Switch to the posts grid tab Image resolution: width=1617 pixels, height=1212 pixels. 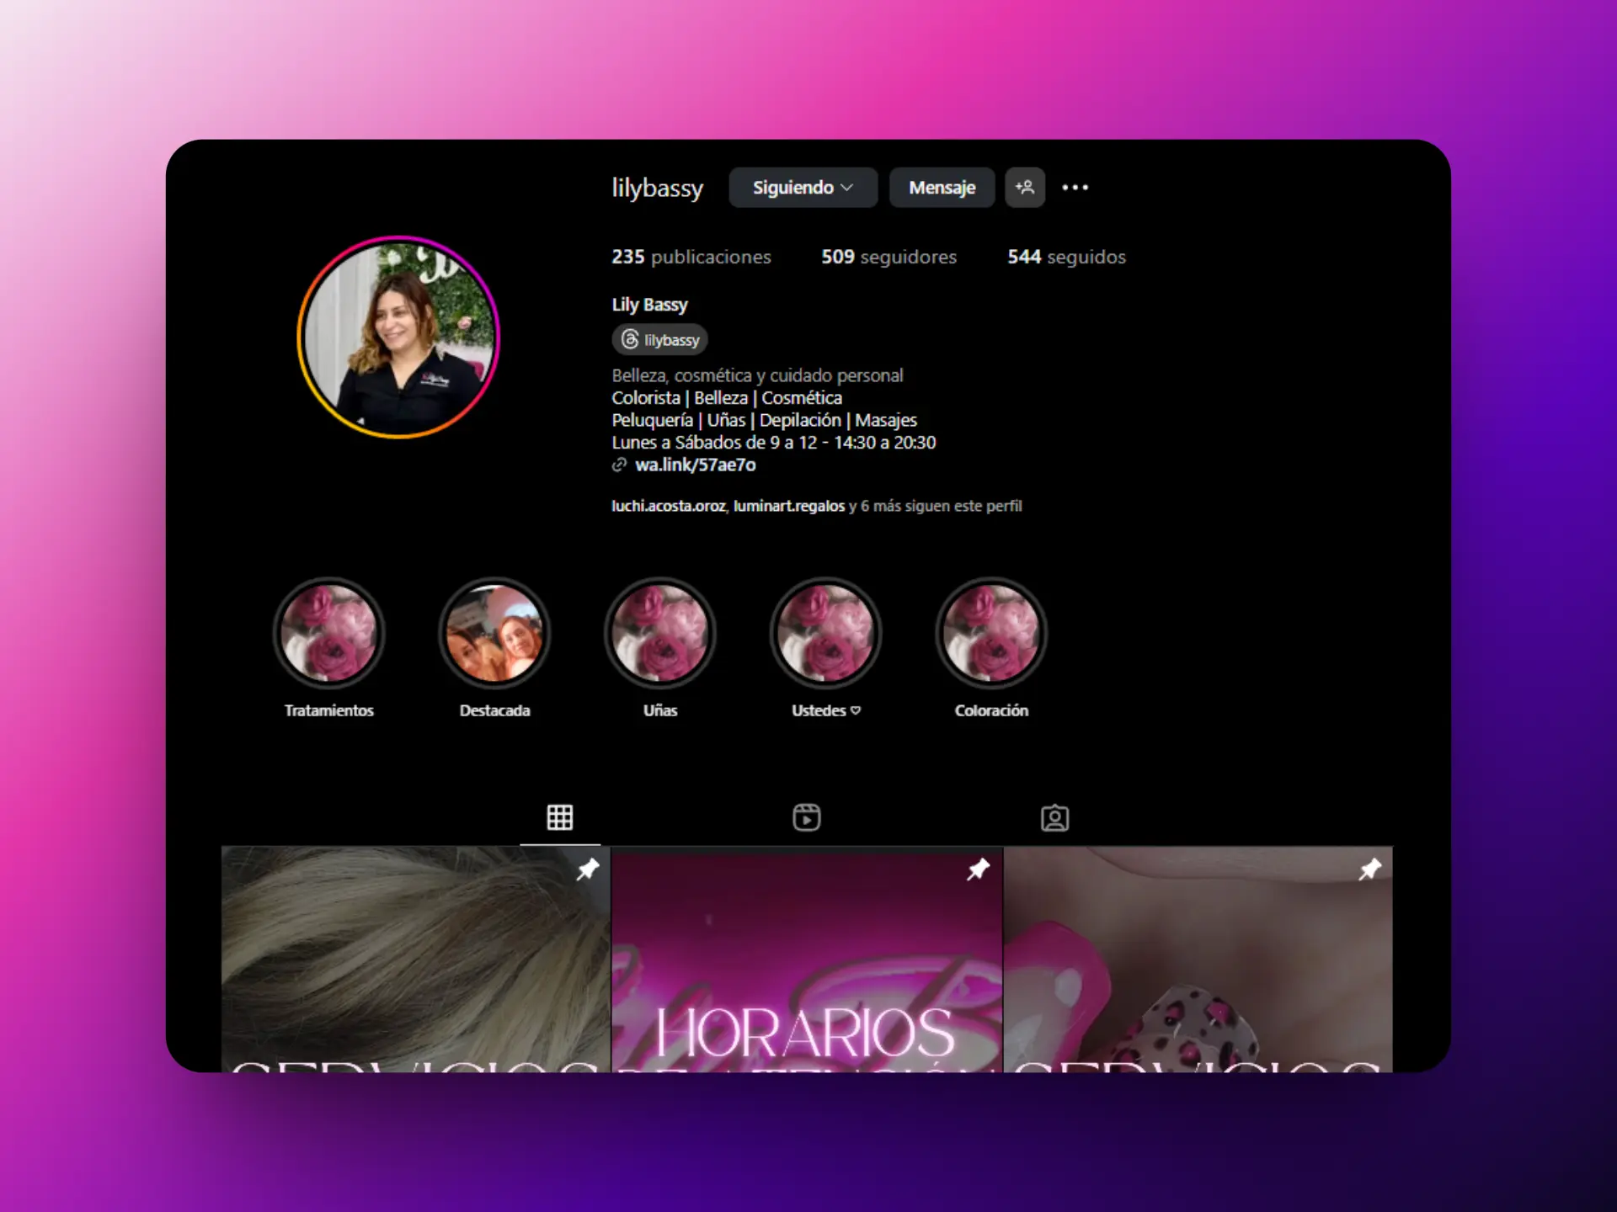pos(559,817)
